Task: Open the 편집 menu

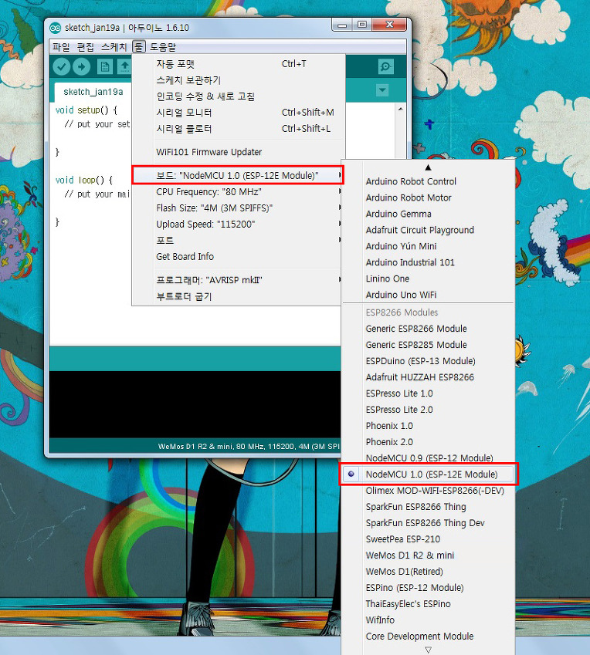Action: pos(85,47)
